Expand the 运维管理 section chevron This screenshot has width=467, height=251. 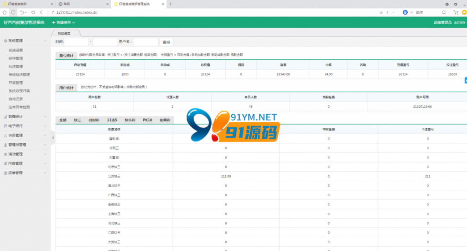[45, 173]
